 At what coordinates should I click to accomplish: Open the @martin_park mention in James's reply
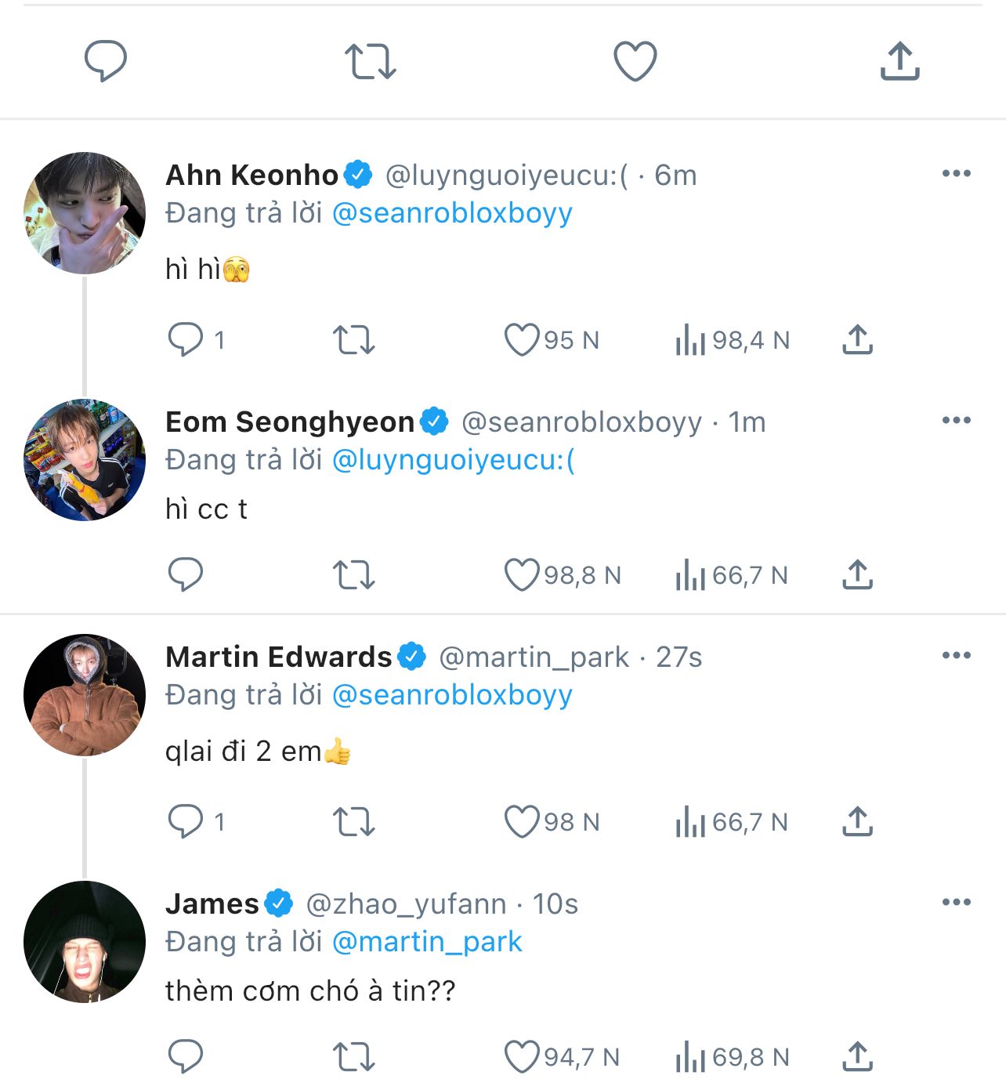427,942
